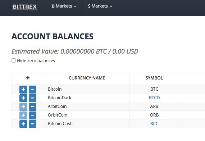Click the plus column header
The image size is (205, 141).
point(28,78)
